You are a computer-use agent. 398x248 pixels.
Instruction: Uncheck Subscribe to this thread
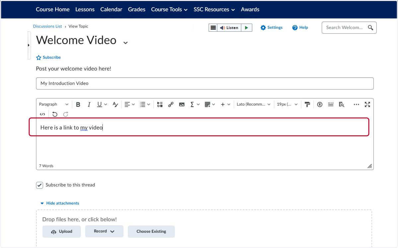pyautogui.click(x=39, y=185)
